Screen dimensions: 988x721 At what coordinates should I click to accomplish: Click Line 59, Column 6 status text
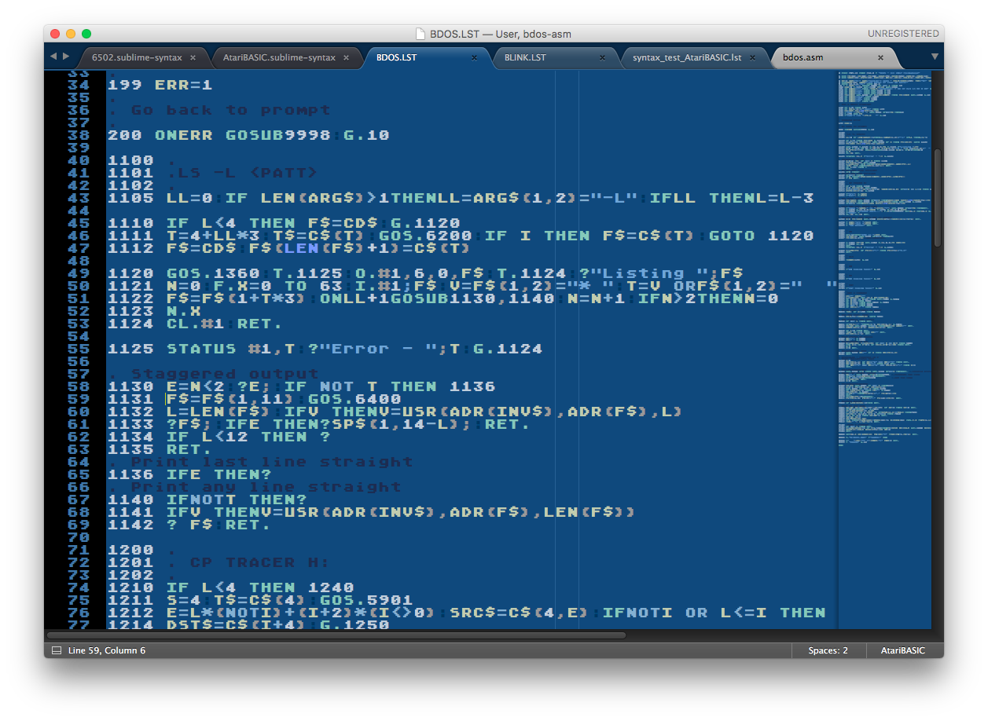click(107, 650)
